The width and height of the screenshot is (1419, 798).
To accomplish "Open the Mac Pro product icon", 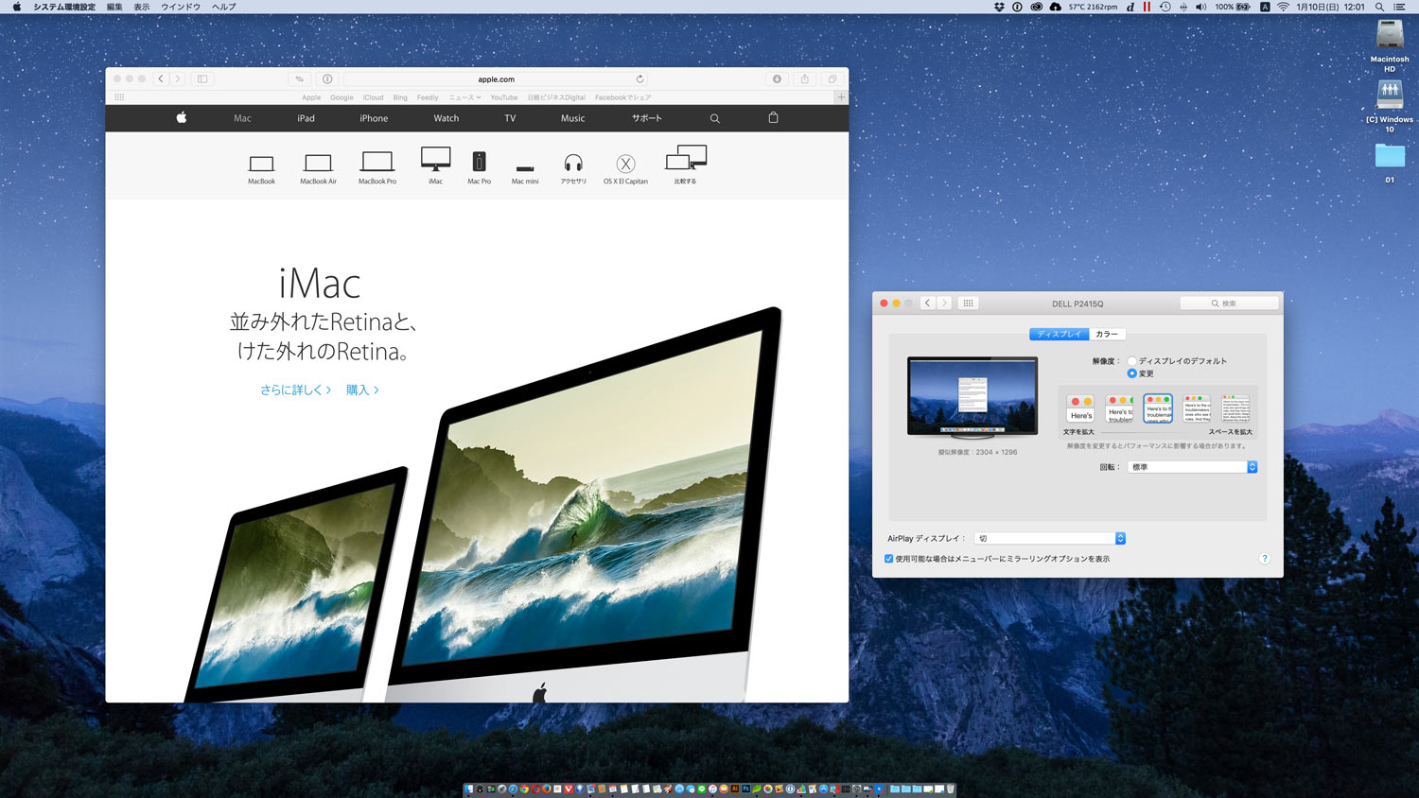I will (x=479, y=167).
